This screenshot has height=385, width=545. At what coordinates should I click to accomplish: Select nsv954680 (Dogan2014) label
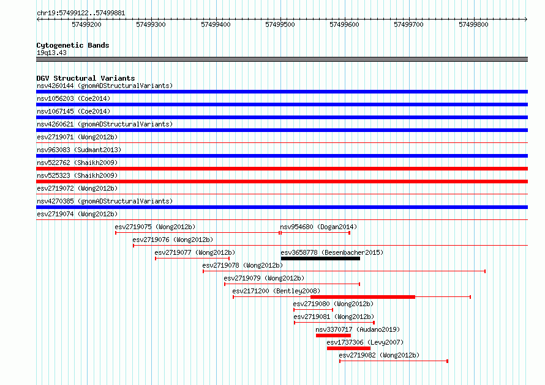click(318, 227)
